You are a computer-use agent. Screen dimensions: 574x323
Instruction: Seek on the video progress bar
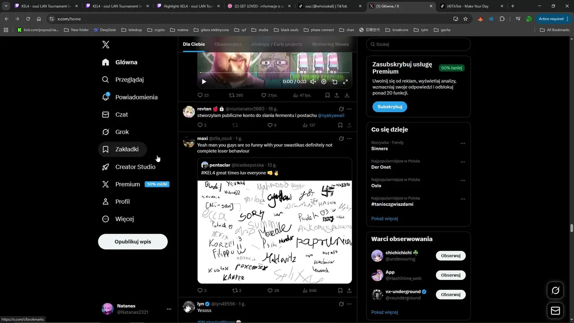(x=274, y=73)
